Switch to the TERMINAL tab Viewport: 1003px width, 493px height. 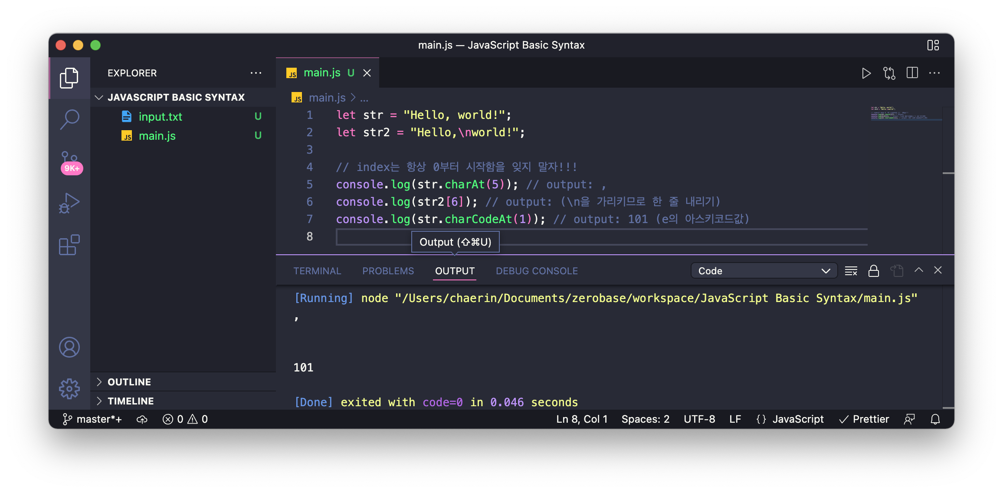[317, 271]
